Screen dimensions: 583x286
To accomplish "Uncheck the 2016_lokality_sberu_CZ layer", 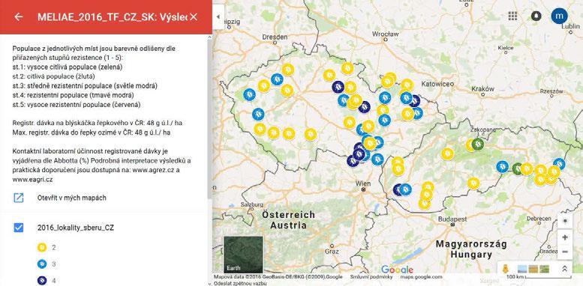I will [18, 228].
